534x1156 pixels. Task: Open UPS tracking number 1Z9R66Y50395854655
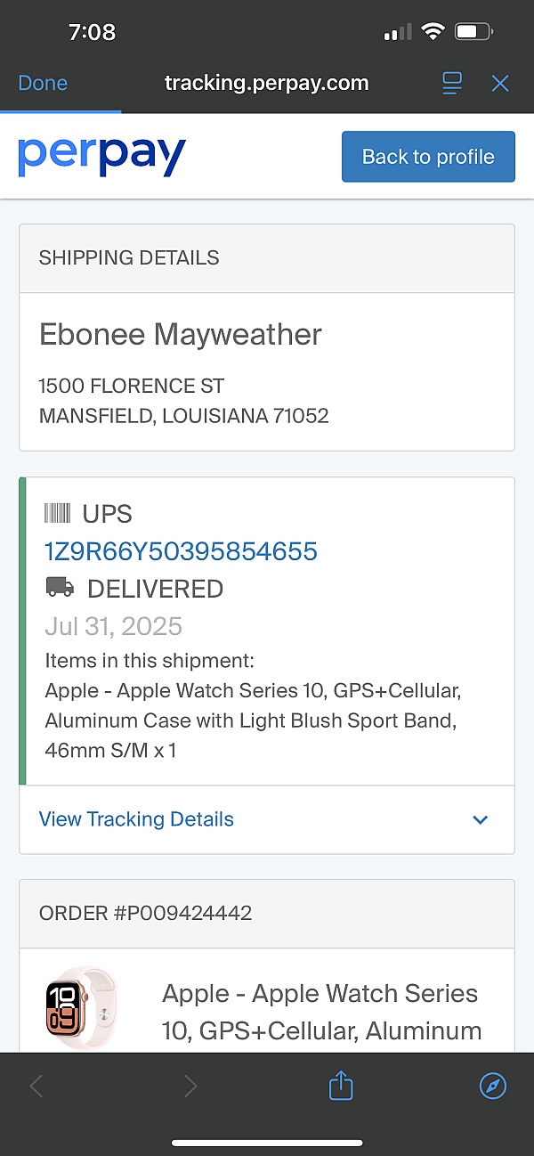[x=181, y=551]
